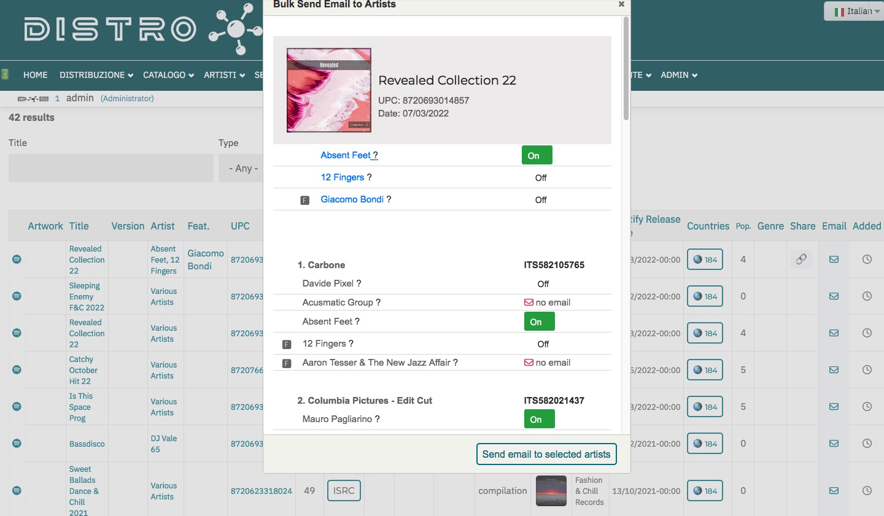Click Revealed Collection 22 album artwork thumbnail

[x=329, y=90]
